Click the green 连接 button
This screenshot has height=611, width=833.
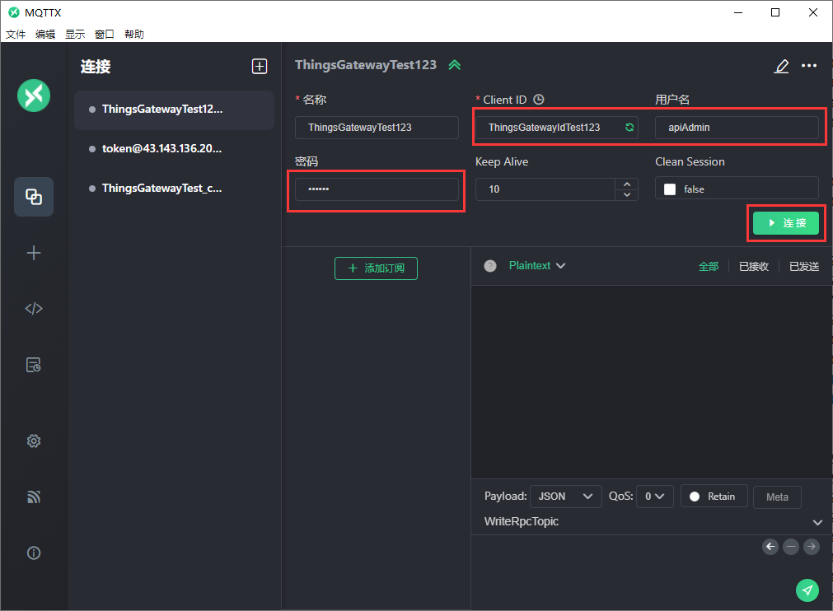click(x=786, y=223)
